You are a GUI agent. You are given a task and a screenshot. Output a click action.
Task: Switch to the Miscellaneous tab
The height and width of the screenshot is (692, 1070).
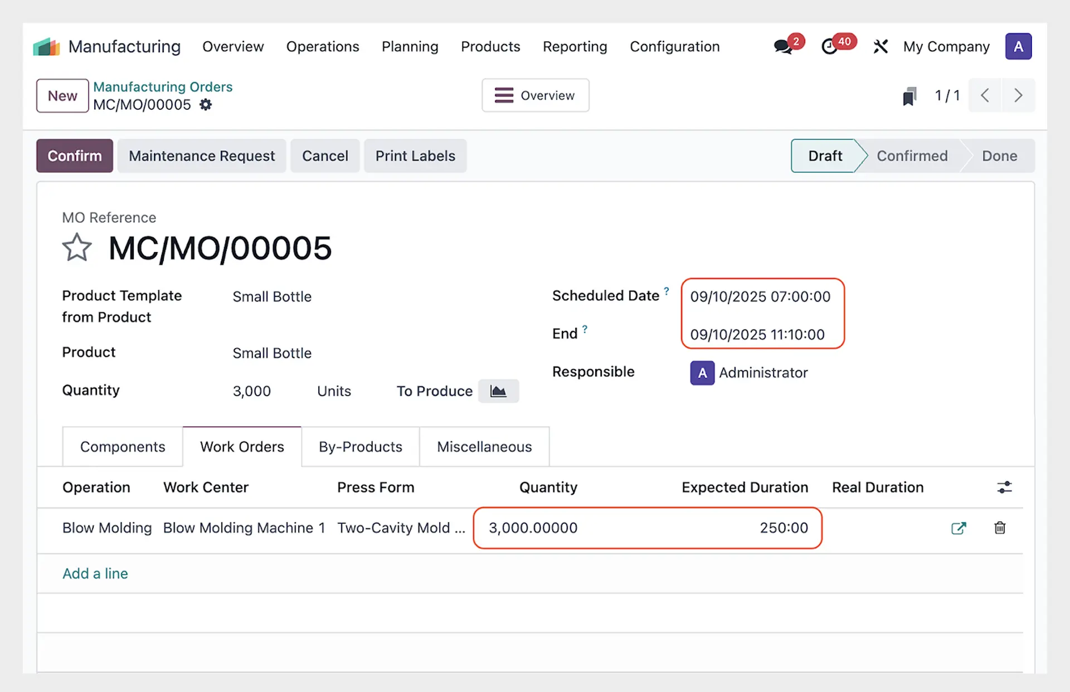tap(484, 447)
